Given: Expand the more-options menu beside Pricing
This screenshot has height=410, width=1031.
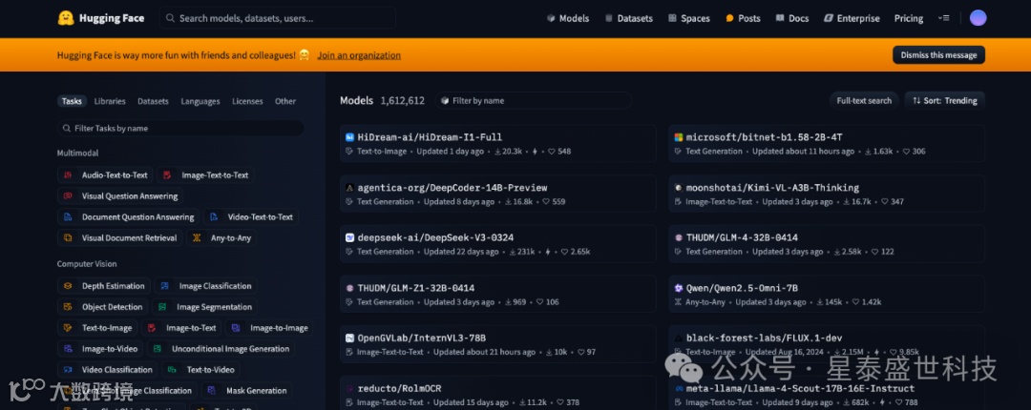Looking at the screenshot, I should 943,18.
